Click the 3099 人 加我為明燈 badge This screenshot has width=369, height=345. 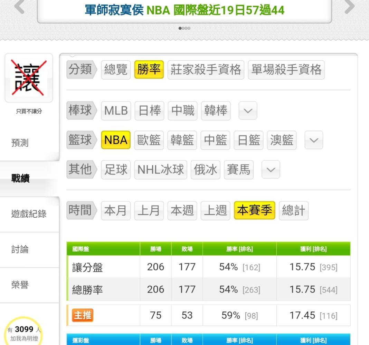[23, 333]
